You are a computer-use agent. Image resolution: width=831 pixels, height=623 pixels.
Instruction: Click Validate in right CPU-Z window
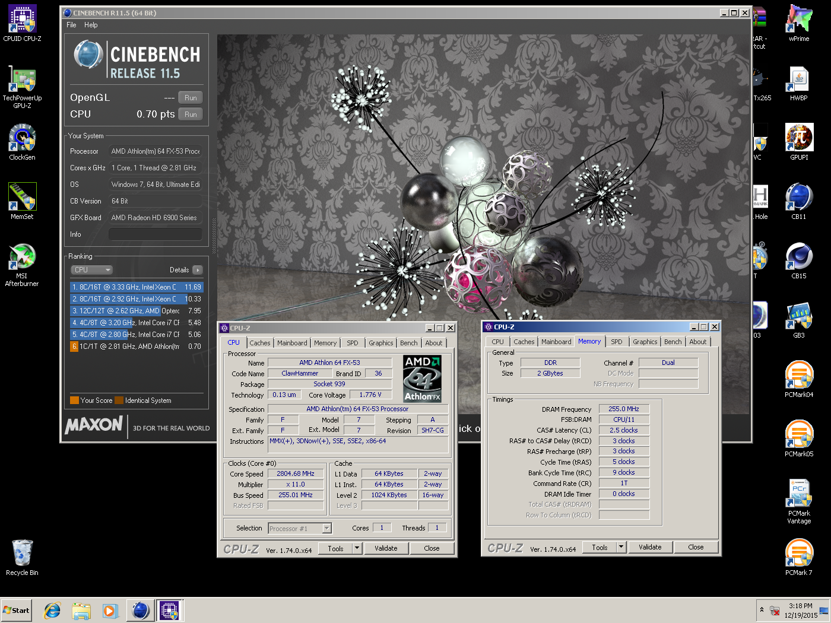point(650,547)
